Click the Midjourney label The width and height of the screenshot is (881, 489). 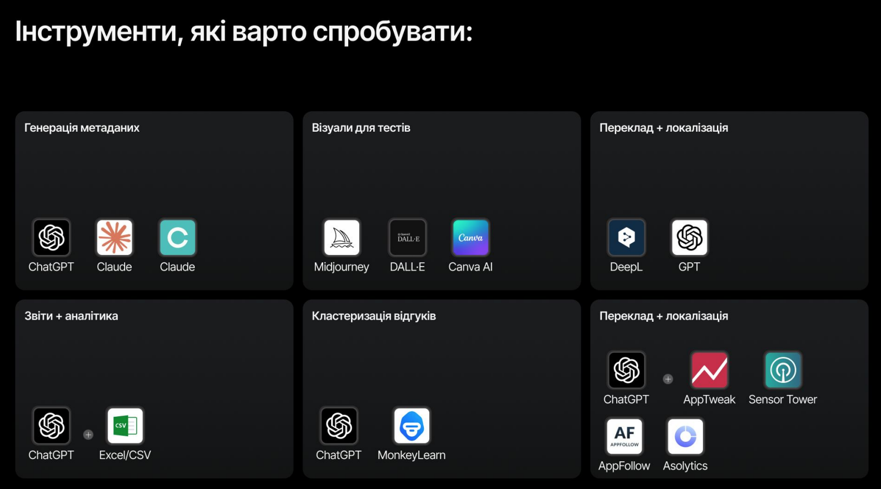(341, 267)
